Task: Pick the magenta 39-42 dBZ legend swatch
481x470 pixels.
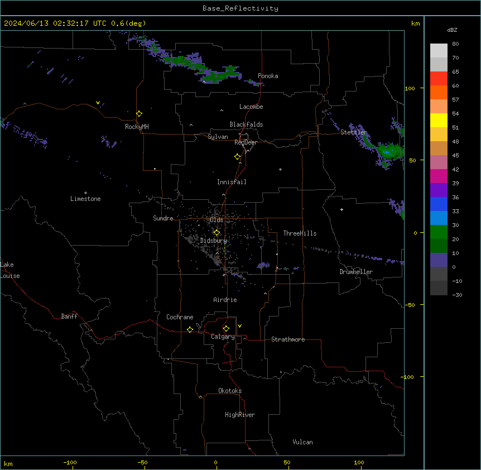Action: [x=439, y=176]
